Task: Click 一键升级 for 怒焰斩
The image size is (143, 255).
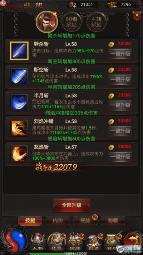Action: click(x=120, y=157)
